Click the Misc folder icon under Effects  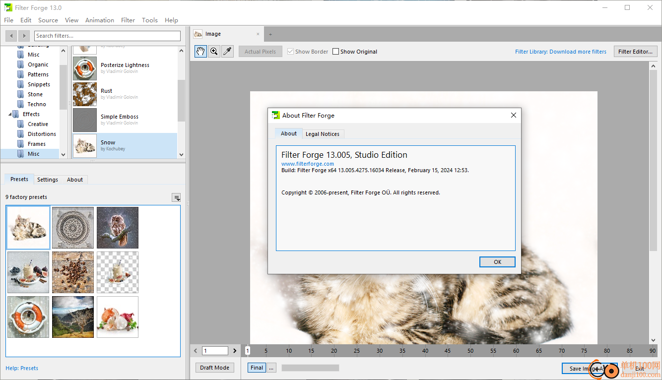click(20, 154)
